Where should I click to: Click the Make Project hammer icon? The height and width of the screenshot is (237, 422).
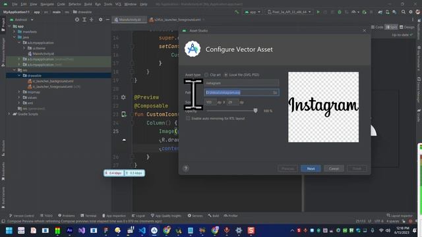[x=237, y=12]
